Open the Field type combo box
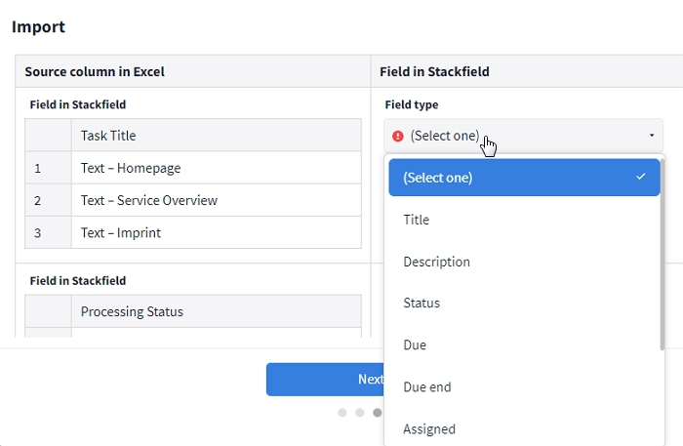 [x=522, y=136]
